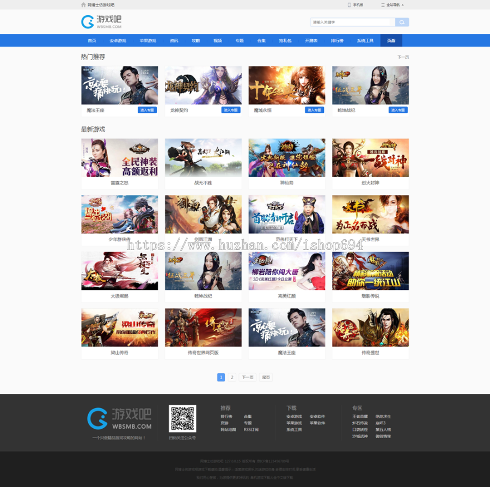Go to pagination page 2

pyautogui.click(x=232, y=378)
